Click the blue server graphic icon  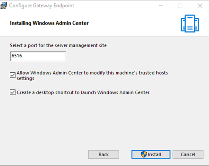(190, 24)
